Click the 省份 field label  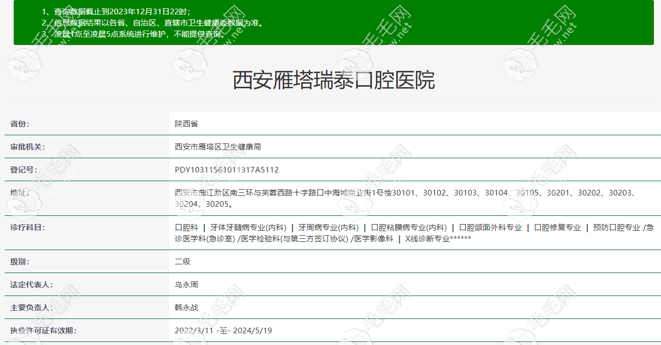[20, 124]
